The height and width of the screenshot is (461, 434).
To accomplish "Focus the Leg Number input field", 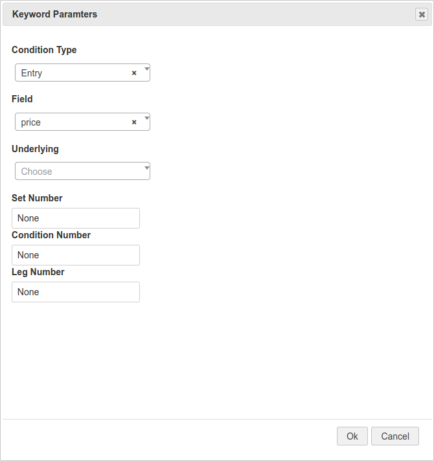I will 76,292.
